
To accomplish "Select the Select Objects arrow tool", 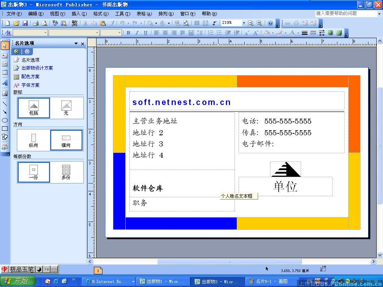I will click(4, 46).
